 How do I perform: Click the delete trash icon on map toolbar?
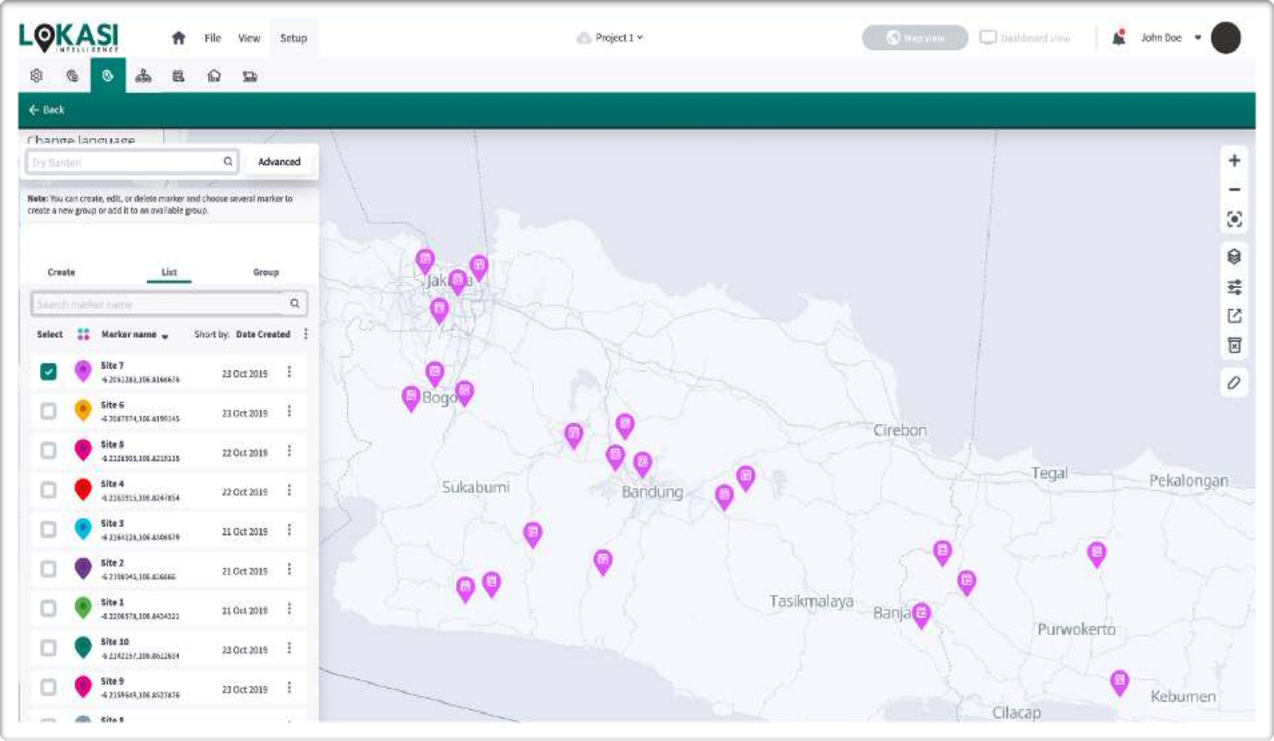(1234, 346)
